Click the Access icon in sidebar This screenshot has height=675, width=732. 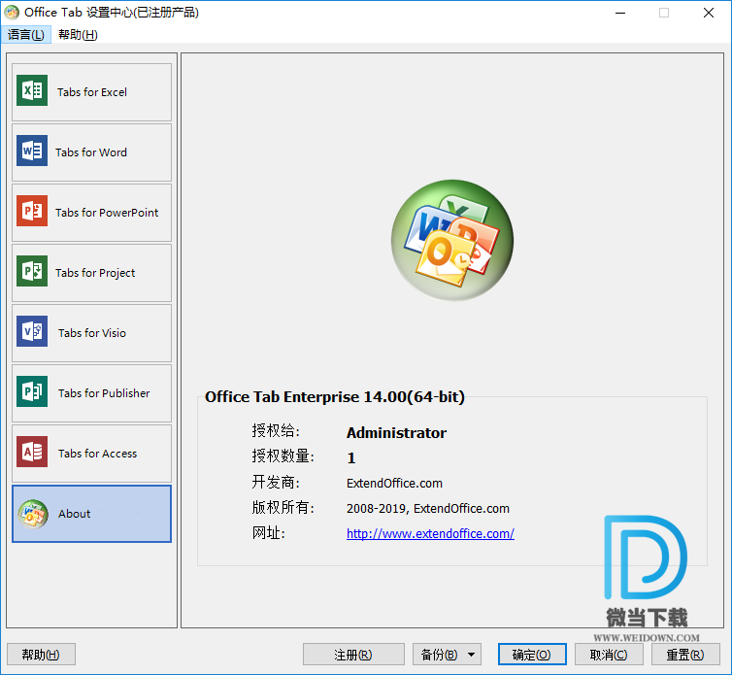point(32,452)
